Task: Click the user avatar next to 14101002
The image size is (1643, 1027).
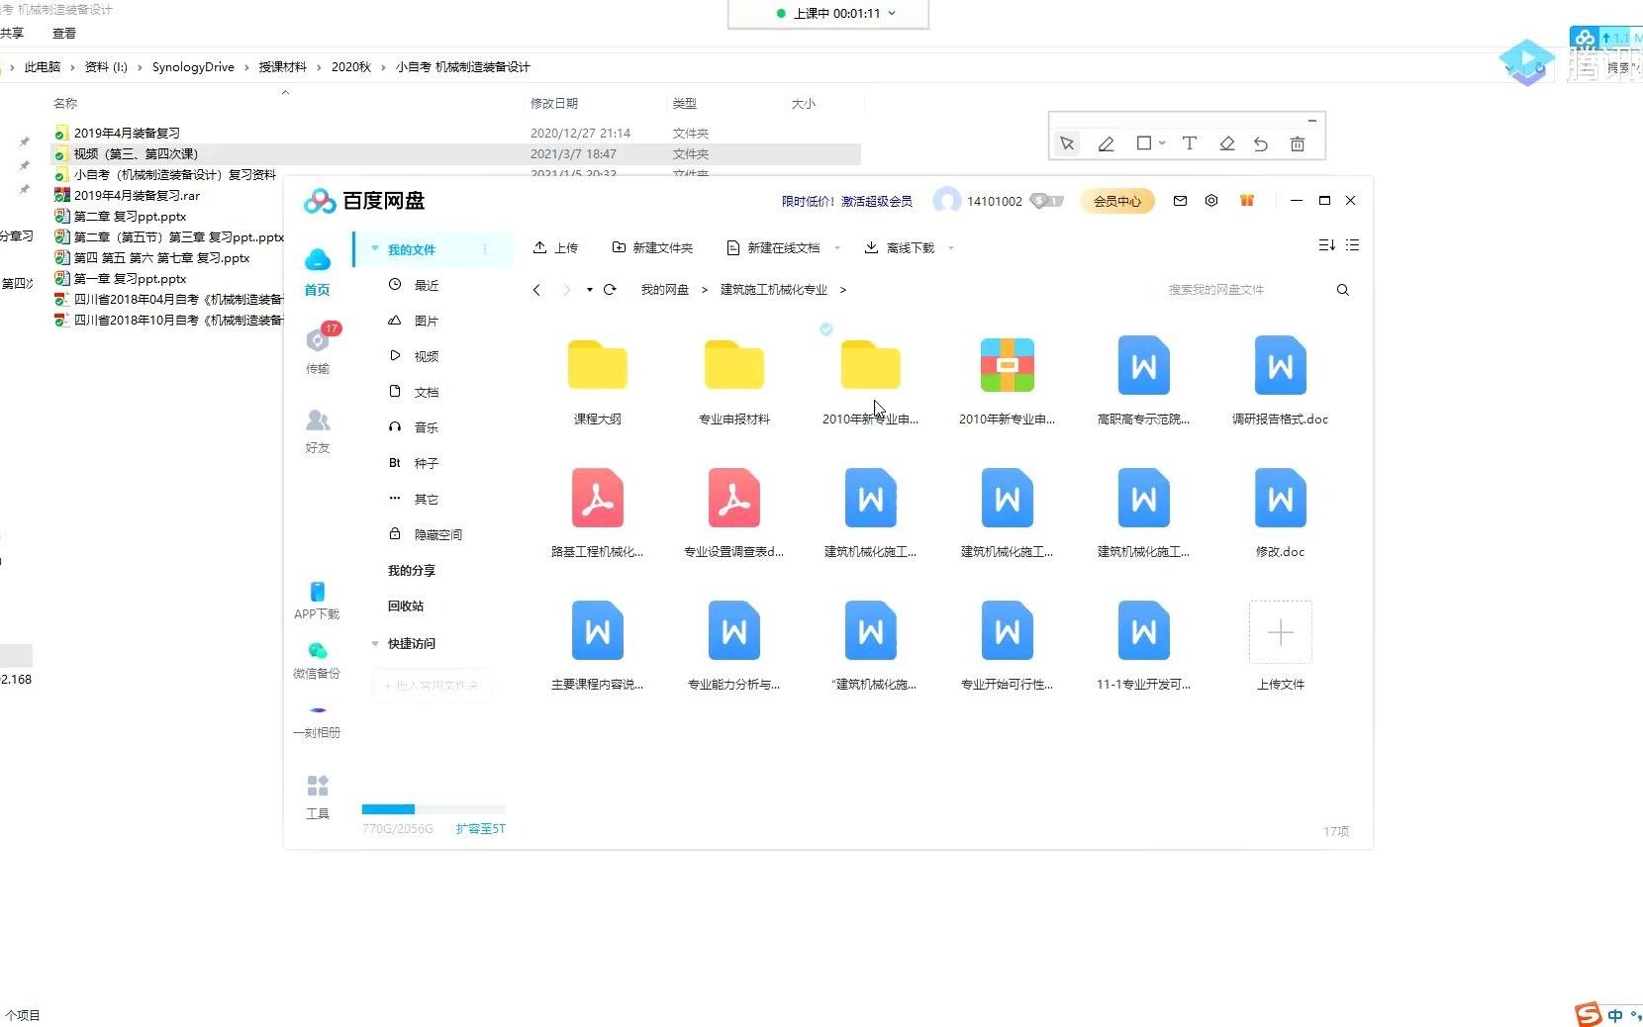Action: (x=947, y=201)
